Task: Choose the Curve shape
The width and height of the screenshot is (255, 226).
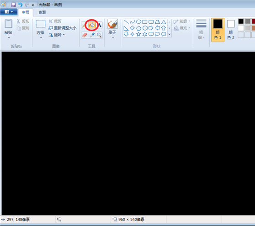Action: (x=133, y=22)
